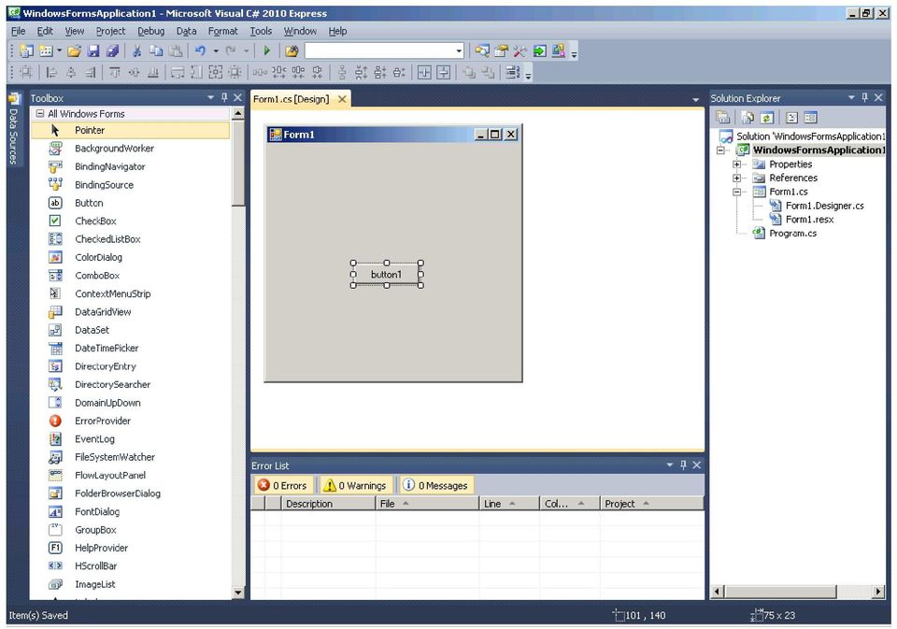Select Program.cs in Solution Explorer
Screen dimensions: 897x629
pos(792,234)
